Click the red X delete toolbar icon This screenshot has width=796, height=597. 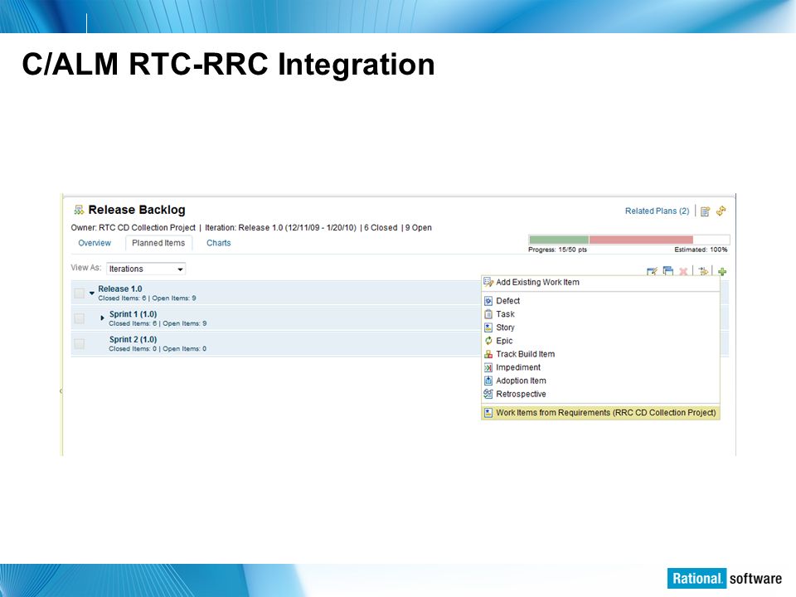684,272
